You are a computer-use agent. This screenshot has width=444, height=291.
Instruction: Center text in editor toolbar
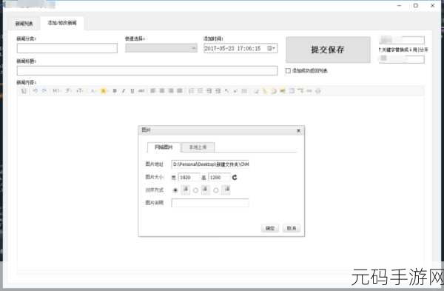(x=162, y=90)
